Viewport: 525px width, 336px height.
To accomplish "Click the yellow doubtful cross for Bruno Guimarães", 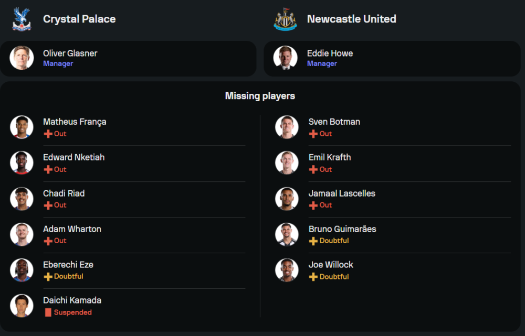I will [x=313, y=241].
